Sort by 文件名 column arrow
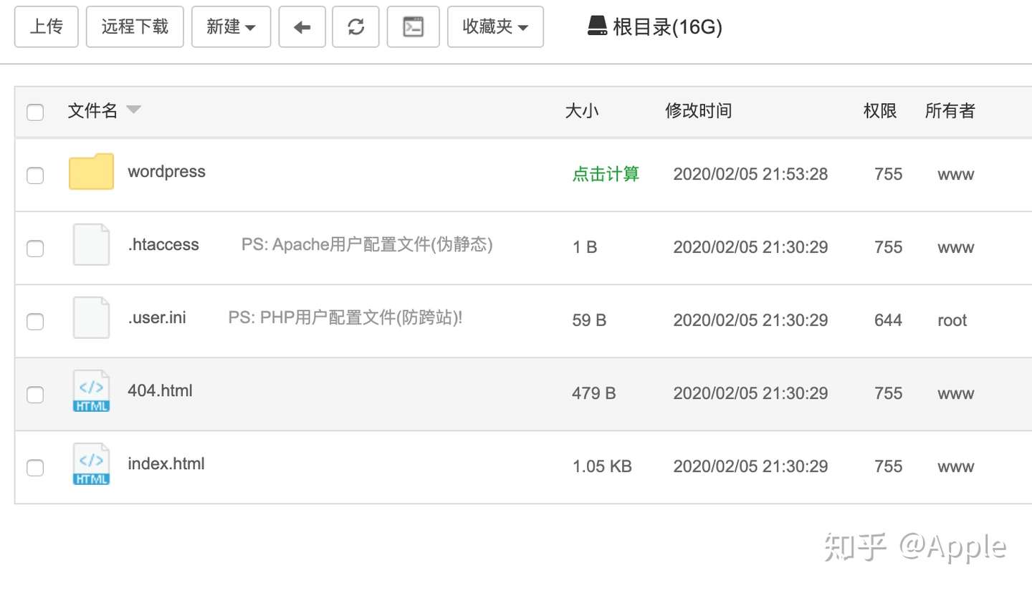The height and width of the screenshot is (593, 1032). pyautogui.click(x=133, y=110)
